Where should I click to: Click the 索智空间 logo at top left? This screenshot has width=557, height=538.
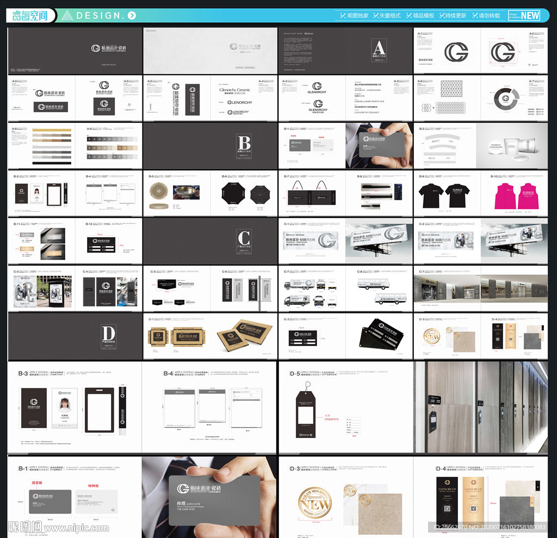[30, 16]
